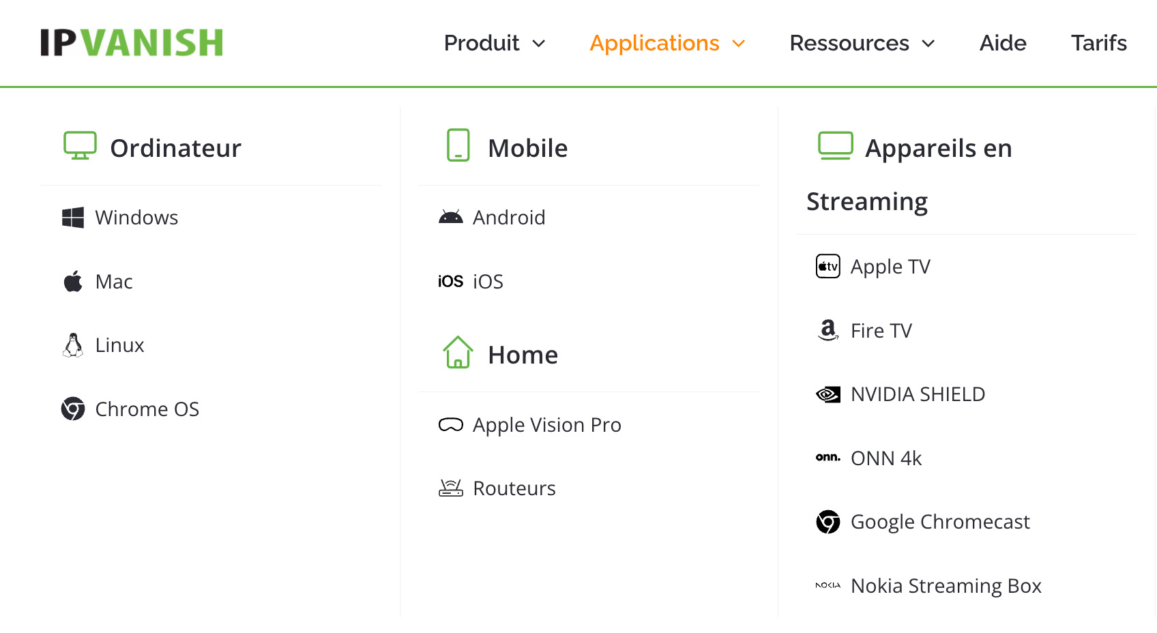
Task: Click the Linux penguin icon
Action: pyautogui.click(x=72, y=344)
